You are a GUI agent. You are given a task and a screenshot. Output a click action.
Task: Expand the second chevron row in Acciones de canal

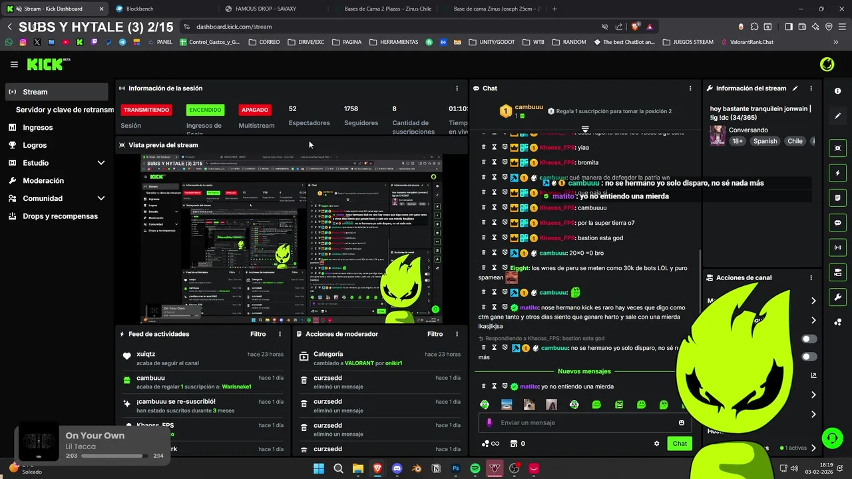tap(813, 320)
